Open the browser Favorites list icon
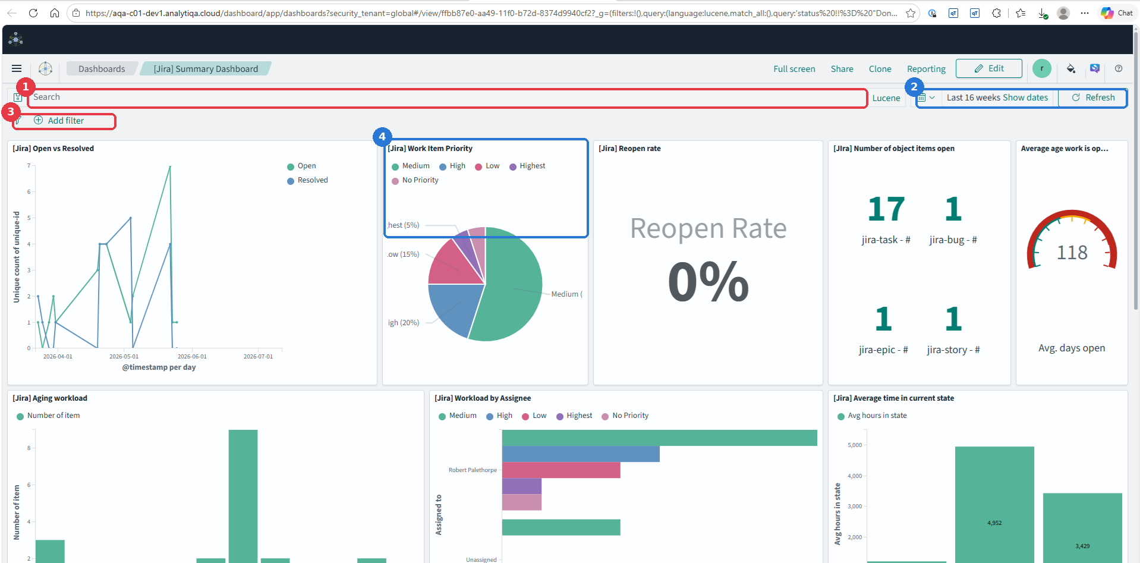 [x=1021, y=12]
